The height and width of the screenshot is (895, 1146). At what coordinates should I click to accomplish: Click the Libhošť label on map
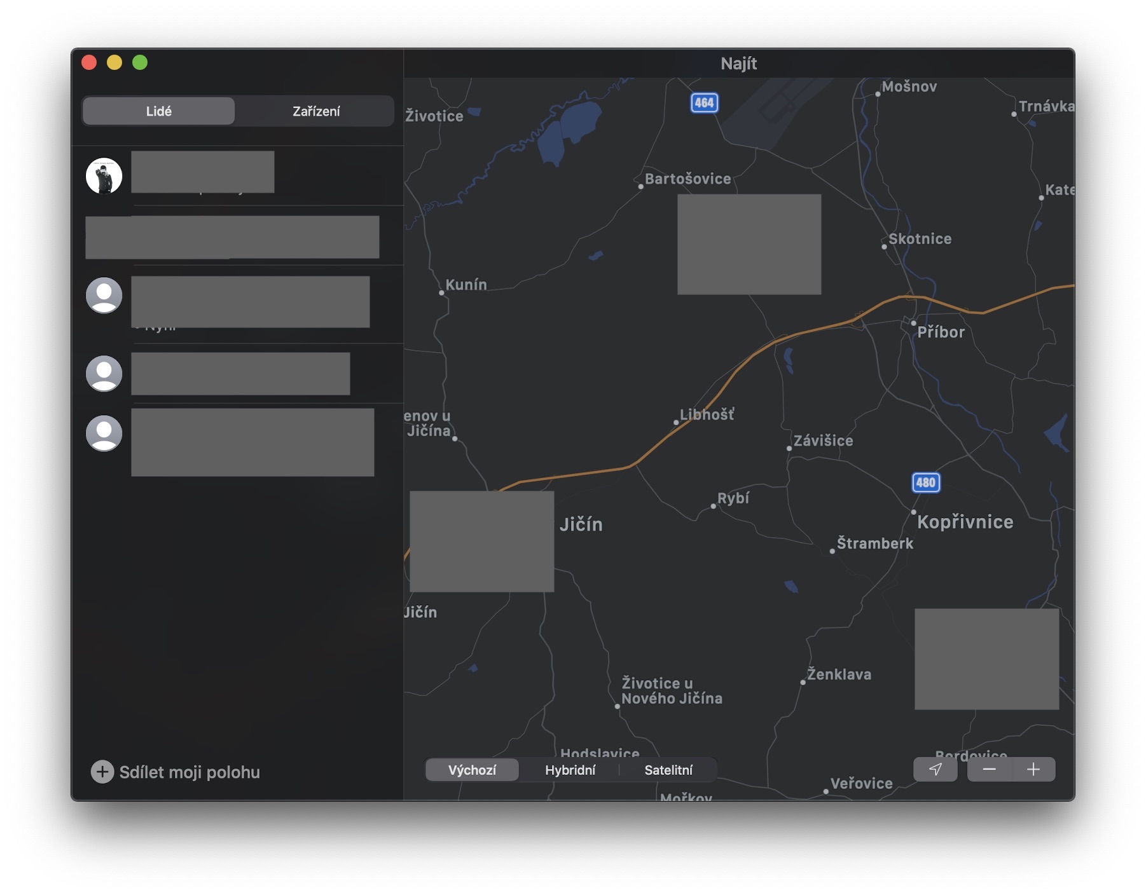pos(707,414)
